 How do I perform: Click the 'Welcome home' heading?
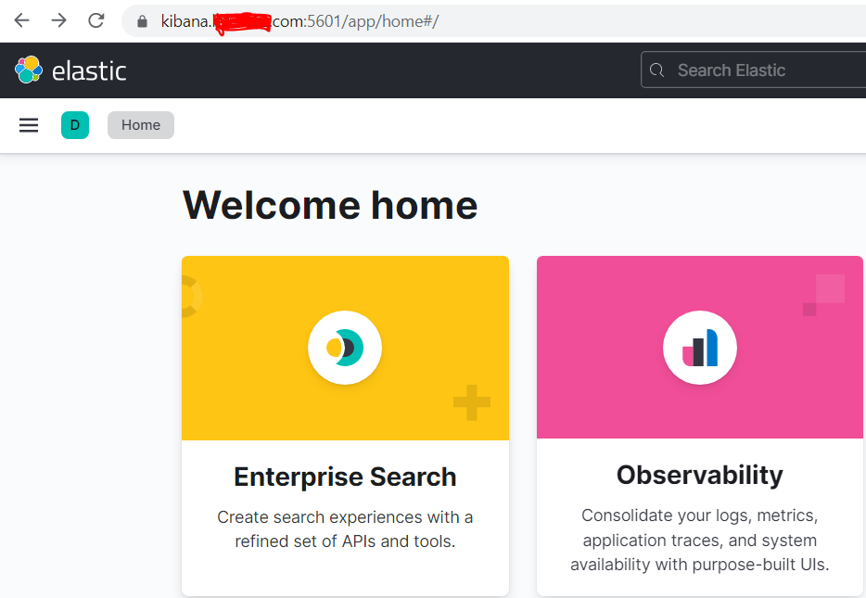(330, 206)
